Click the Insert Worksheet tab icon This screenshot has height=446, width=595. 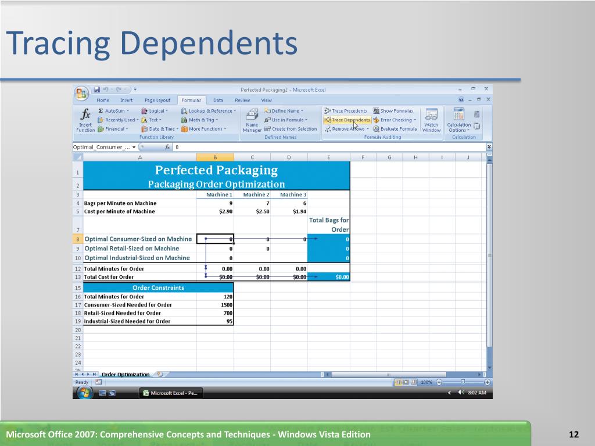[x=160, y=375]
